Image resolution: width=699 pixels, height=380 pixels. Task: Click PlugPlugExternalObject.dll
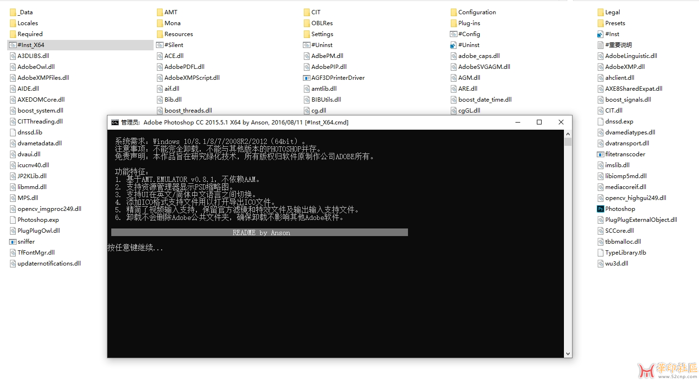[637, 220]
